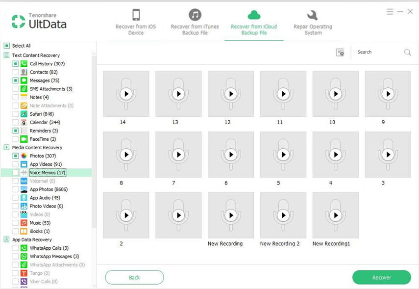The height and width of the screenshot is (289, 419).
Task: Click the Photos pinwheel icon
Action: [24, 156]
